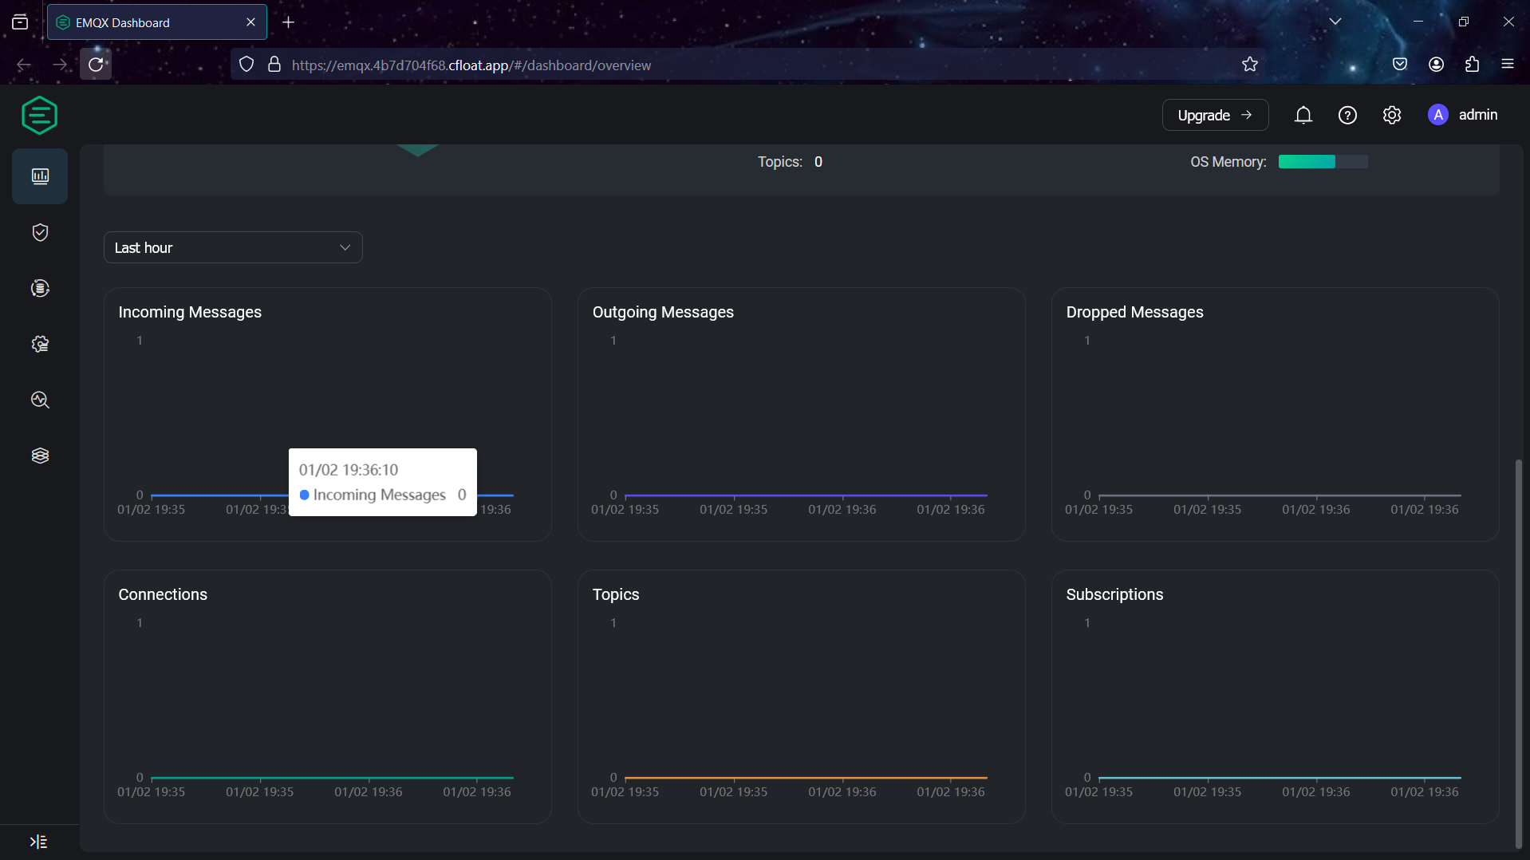Open the Diagnose tools sidebar icon
Screen dimensions: 1530x860
pyautogui.click(x=40, y=400)
